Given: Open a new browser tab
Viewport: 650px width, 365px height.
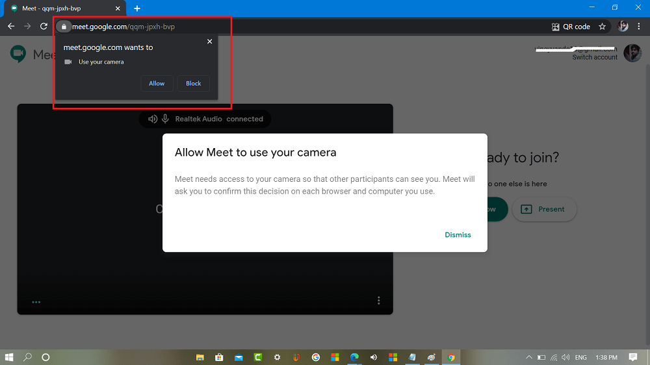Looking at the screenshot, I should pos(137,8).
